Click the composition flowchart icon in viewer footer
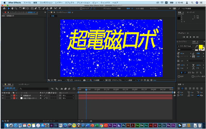206x129 pixels. tap(148, 80)
